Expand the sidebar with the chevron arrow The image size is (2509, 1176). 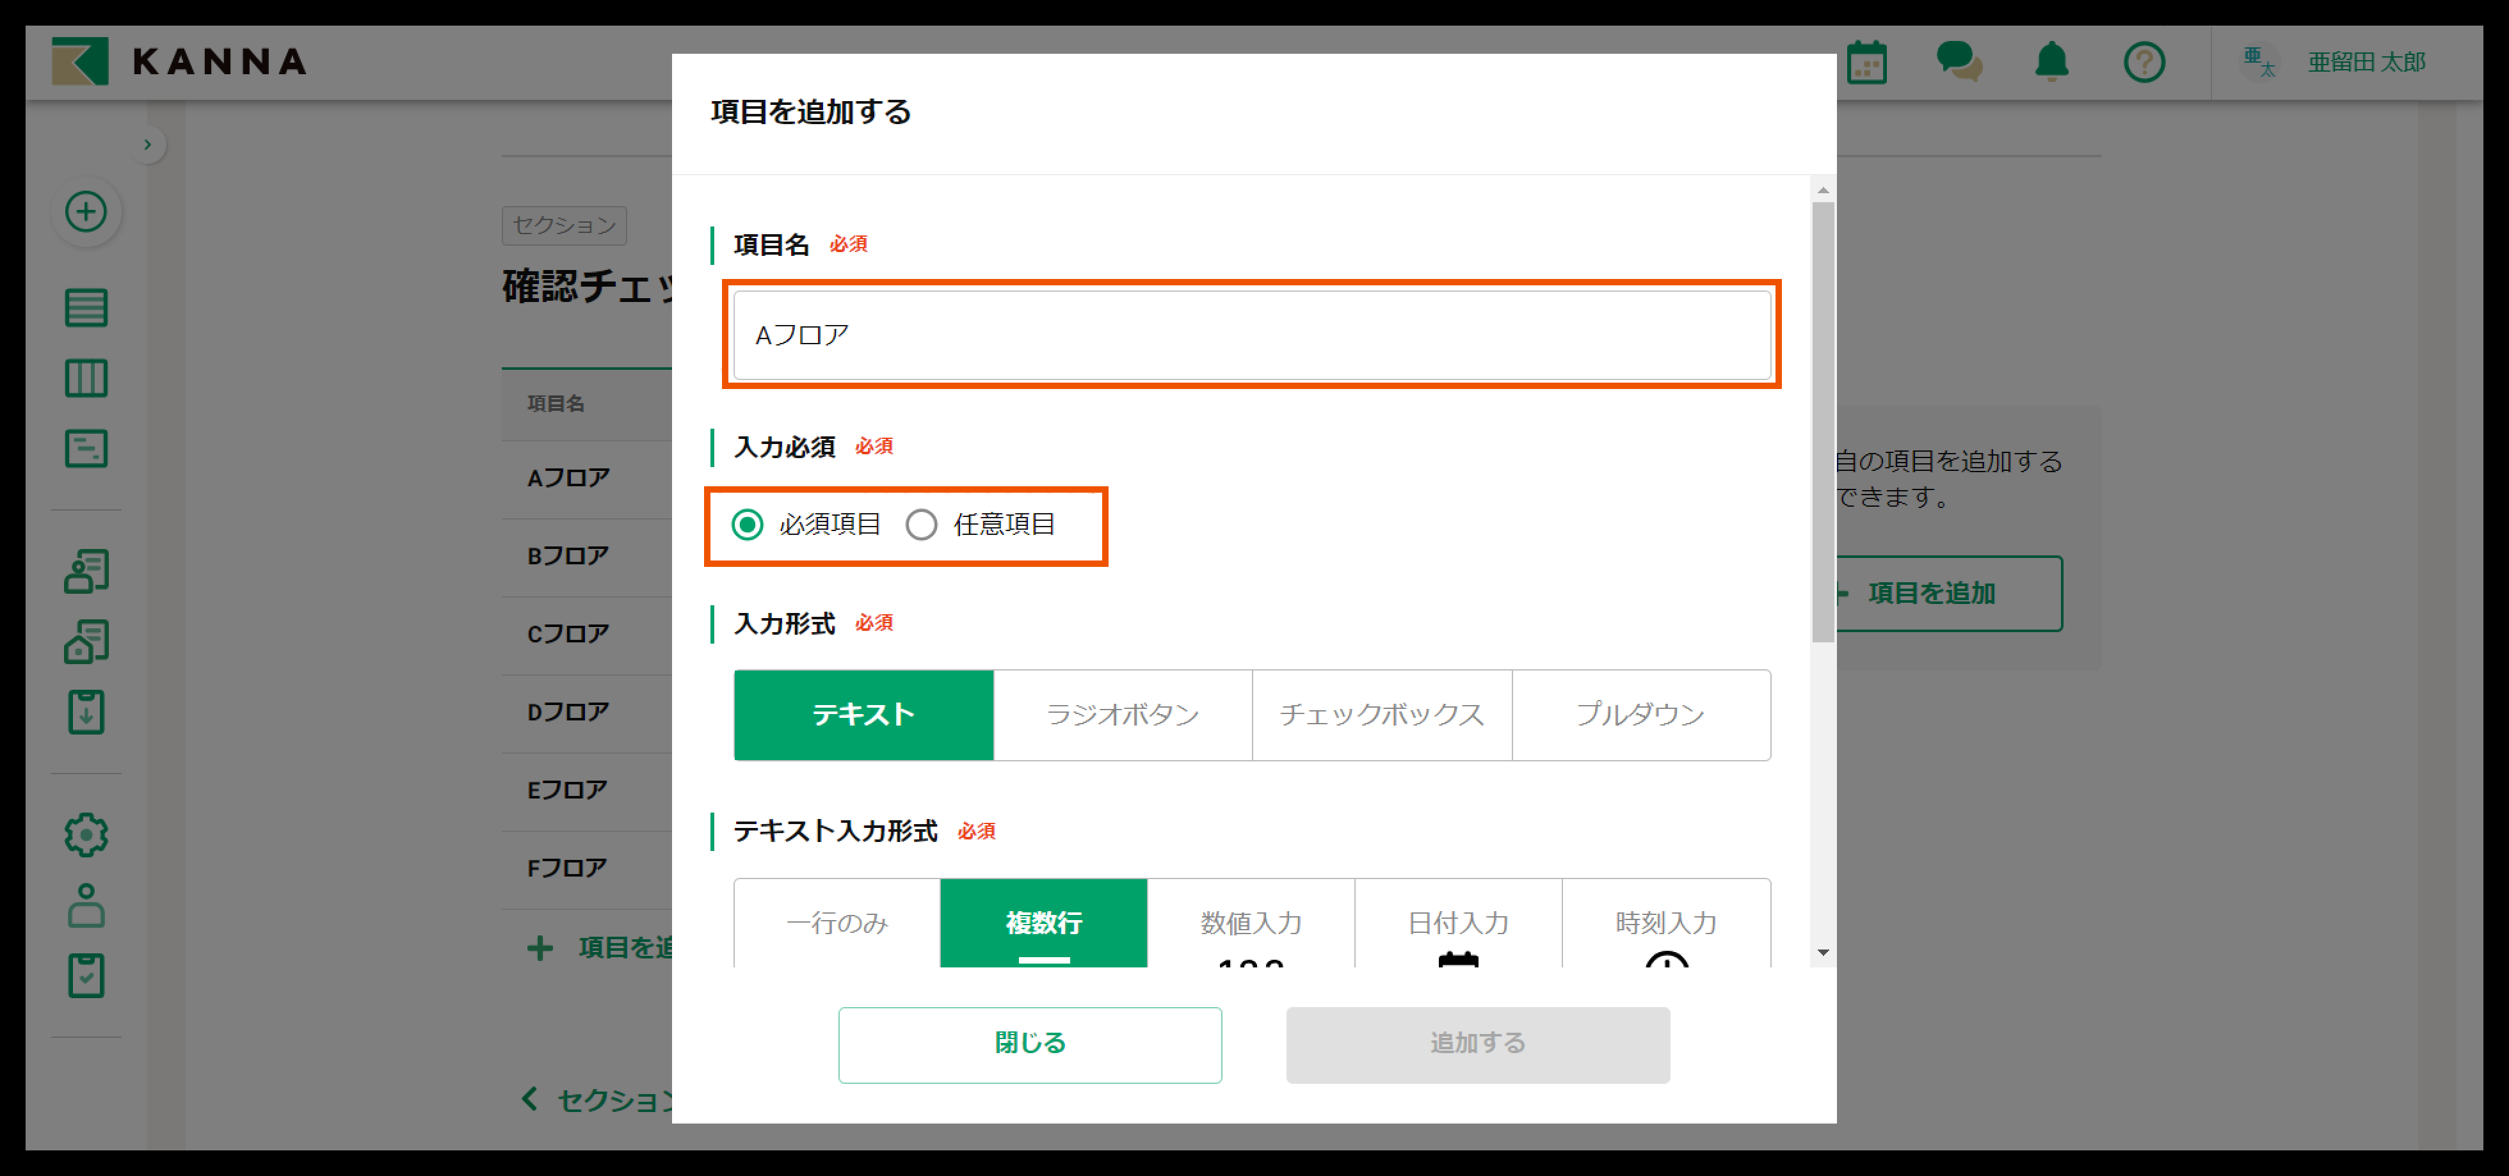pos(147,145)
